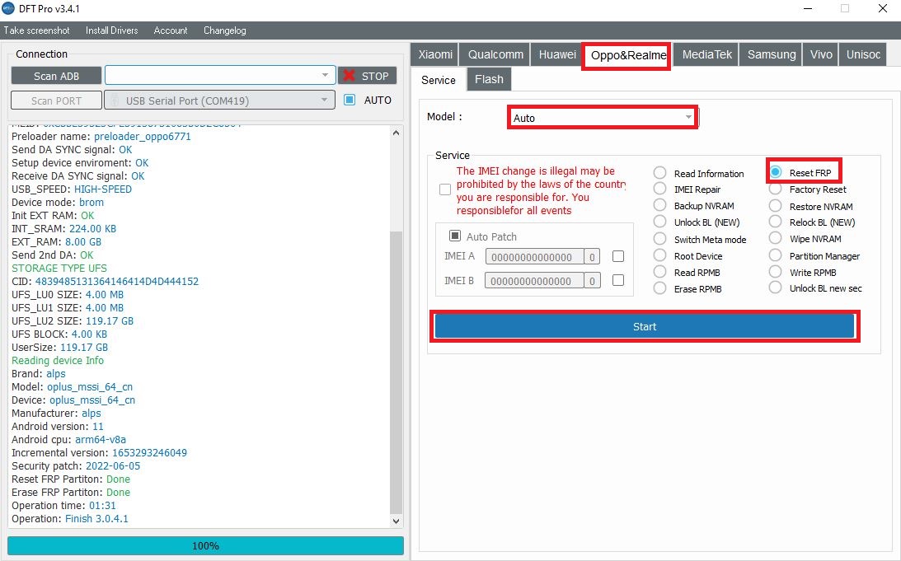Tick the IMEI A checkbox
The width and height of the screenshot is (901, 561).
(618, 256)
